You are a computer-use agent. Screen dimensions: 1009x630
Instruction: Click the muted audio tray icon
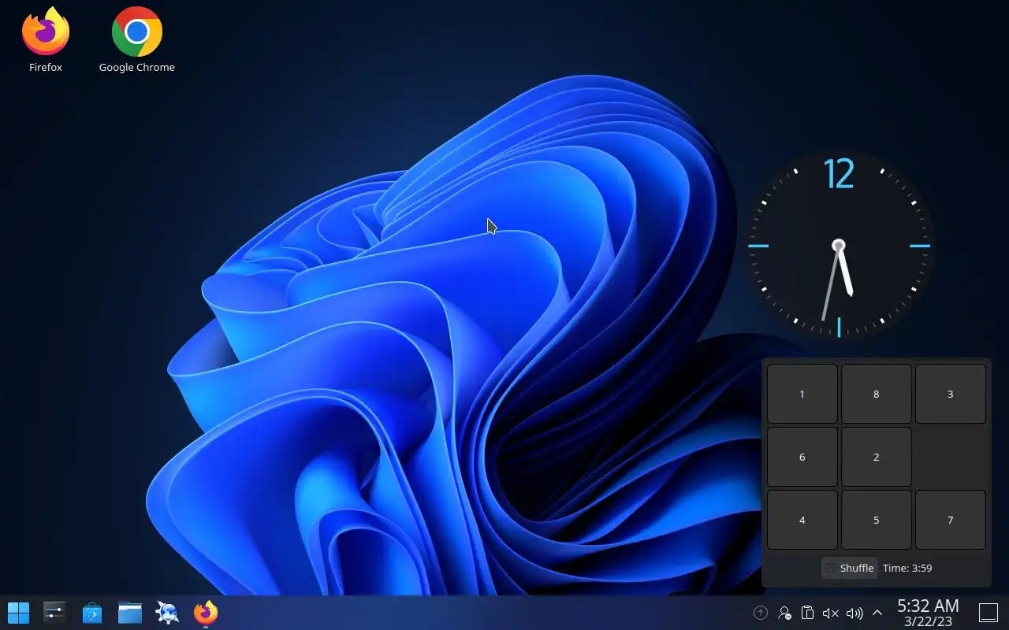coord(830,613)
